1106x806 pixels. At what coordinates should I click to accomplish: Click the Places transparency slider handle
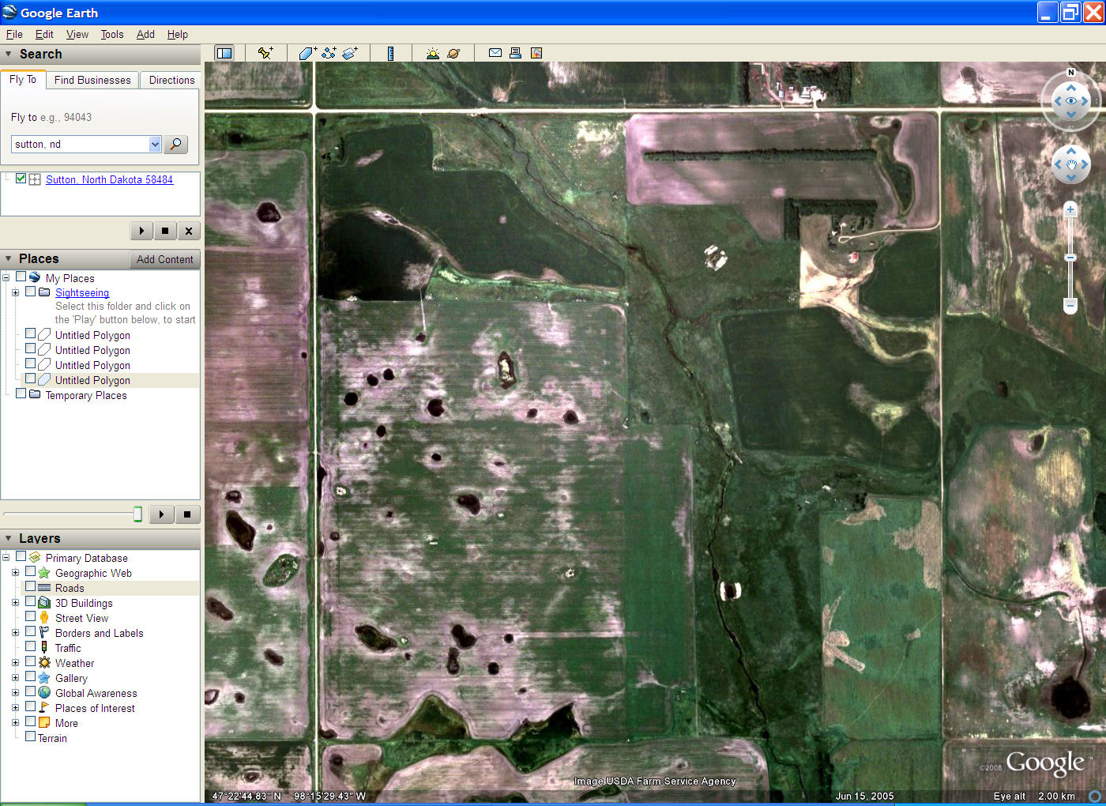click(x=137, y=514)
